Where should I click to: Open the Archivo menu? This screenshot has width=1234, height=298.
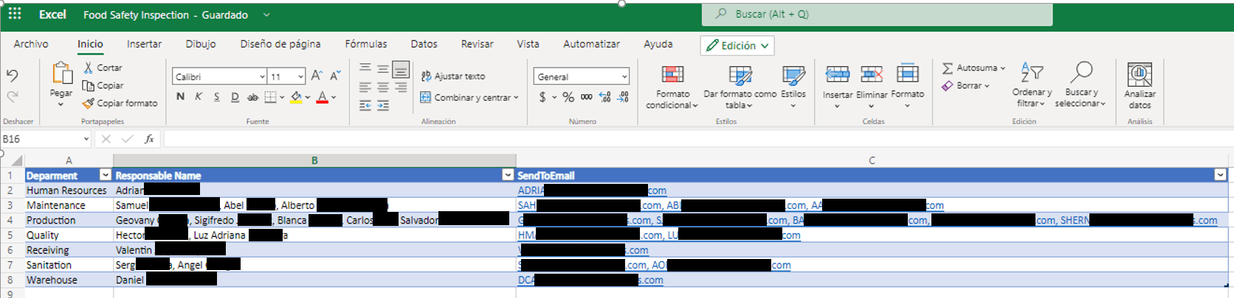(x=31, y=43)
